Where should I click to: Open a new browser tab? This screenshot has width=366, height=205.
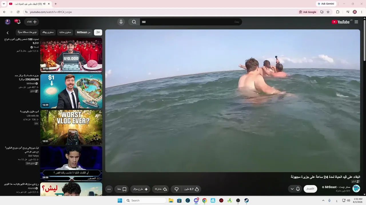point(55,4)
